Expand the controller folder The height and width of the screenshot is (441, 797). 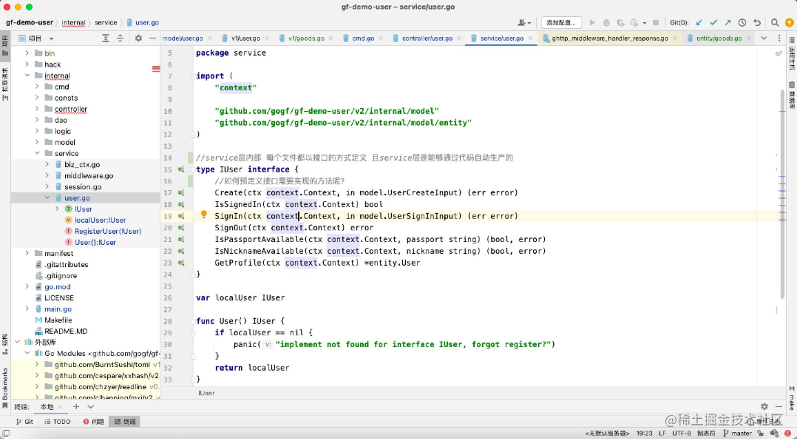click(37, 109)
